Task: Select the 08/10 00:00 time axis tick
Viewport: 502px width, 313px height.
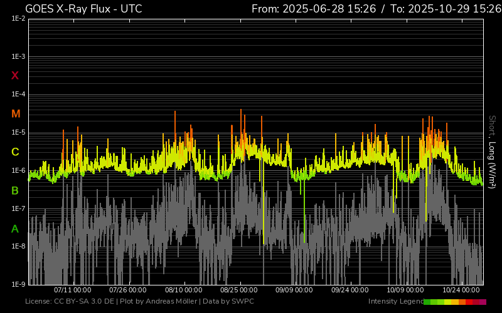Action: (x=184, y=290)
